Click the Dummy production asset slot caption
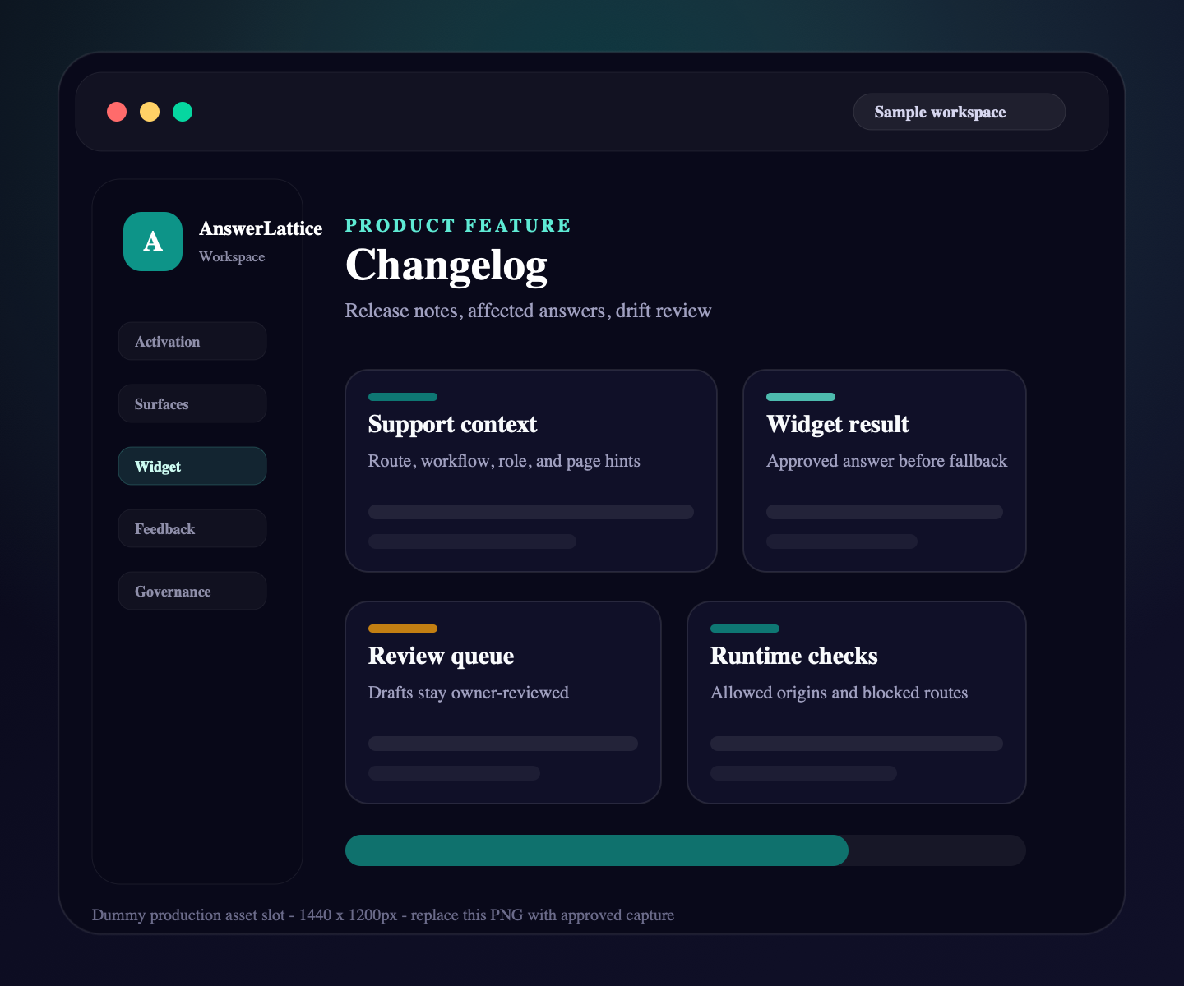Viewport: 1184px width, 986px height. tap(383, 915)
